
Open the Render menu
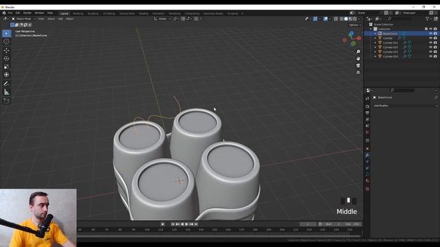click(27, 13)
